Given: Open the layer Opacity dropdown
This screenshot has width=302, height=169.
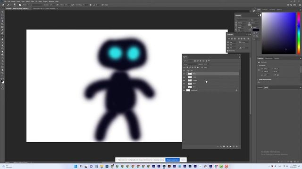Looking at the screenshot, I should (207, 64).
